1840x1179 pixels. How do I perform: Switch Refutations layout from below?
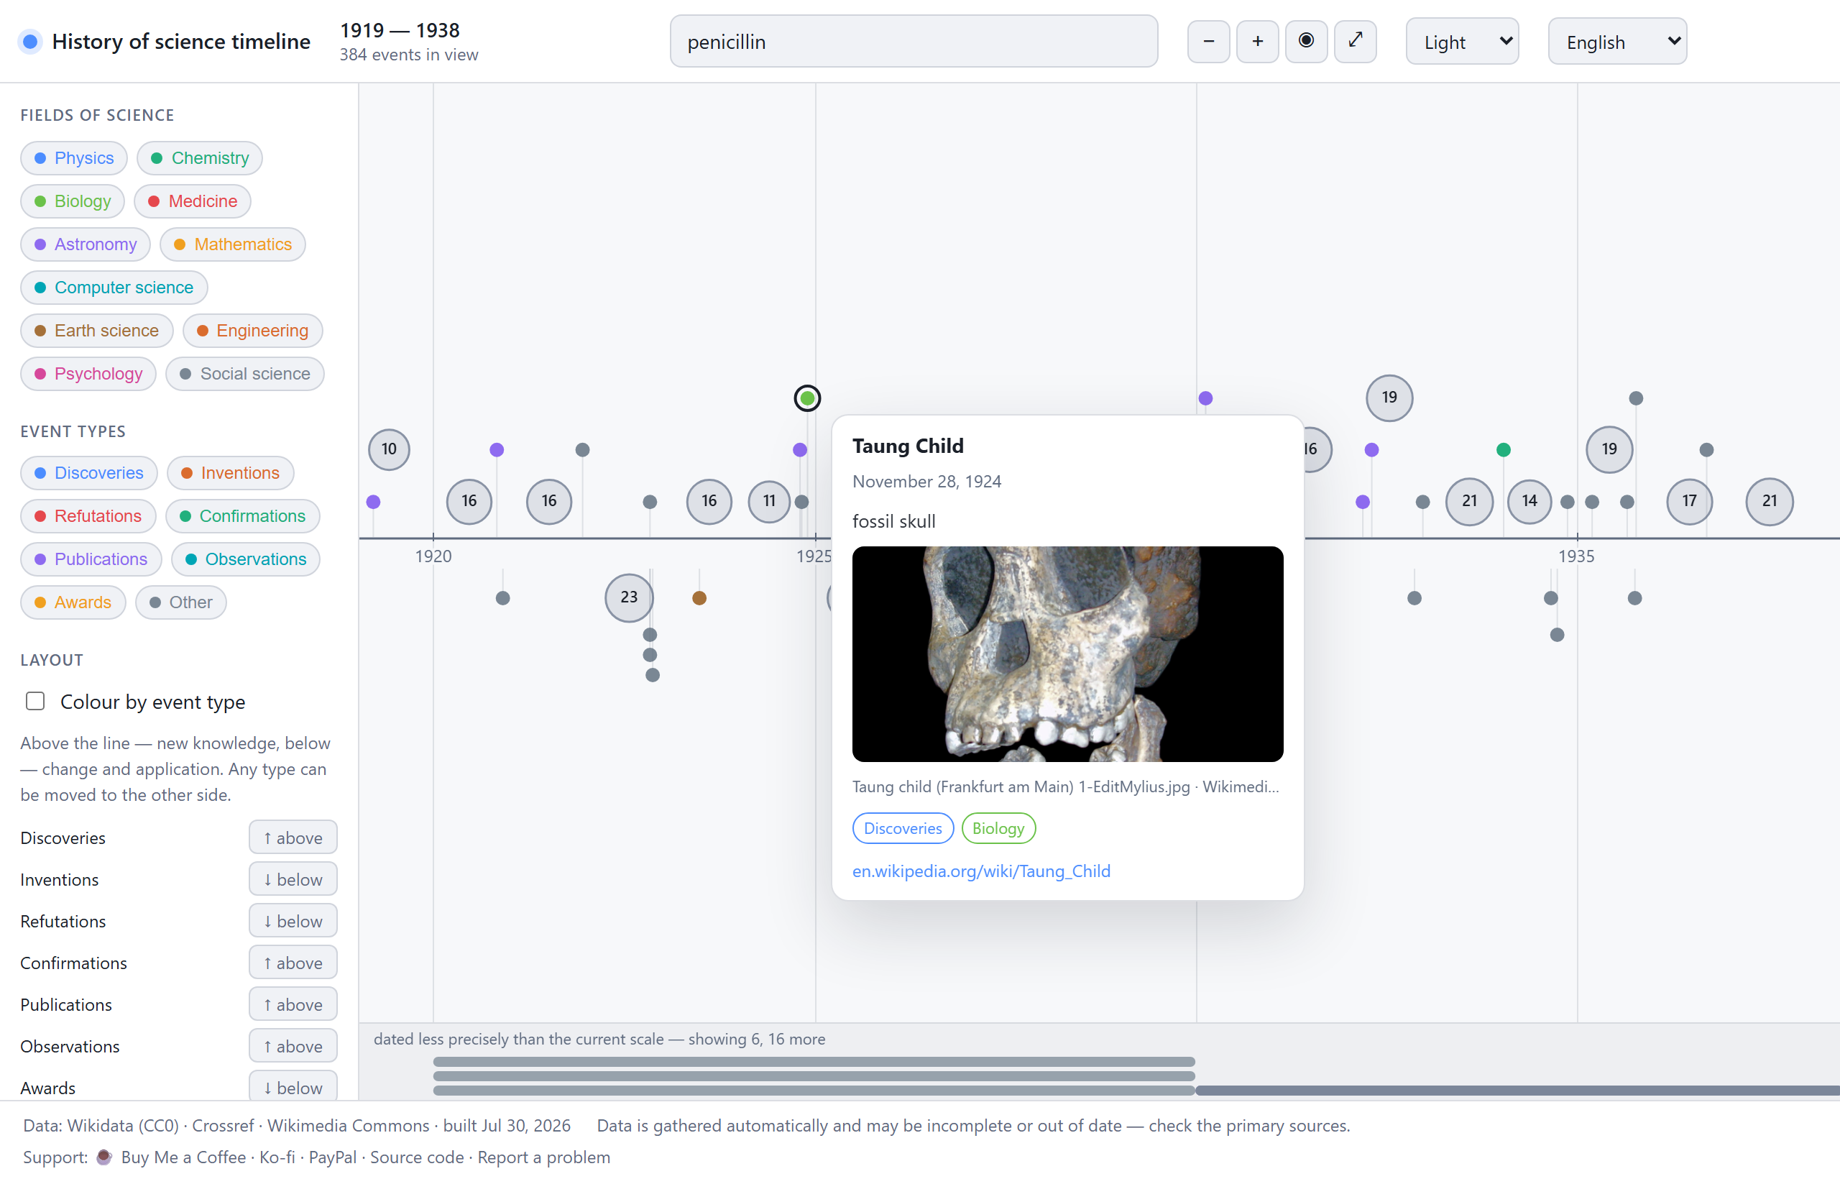tap(293, 921)
